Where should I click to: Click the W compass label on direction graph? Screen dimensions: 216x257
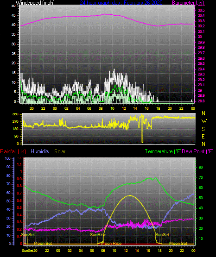pyautogui.click(x=204, y=121)
